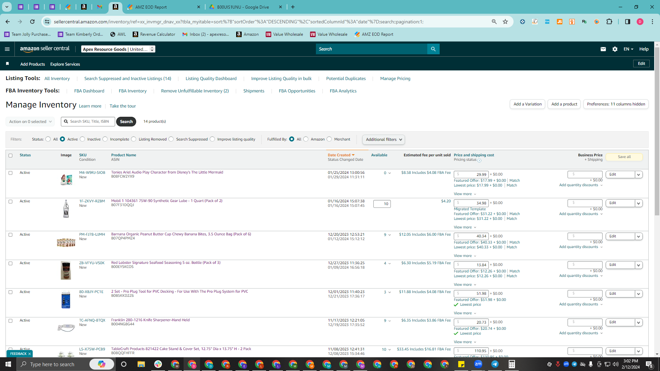660x371 pixels.
Task: Open Chrome three-dot menu
Action: pyautogui.click(x=652, y=22)
